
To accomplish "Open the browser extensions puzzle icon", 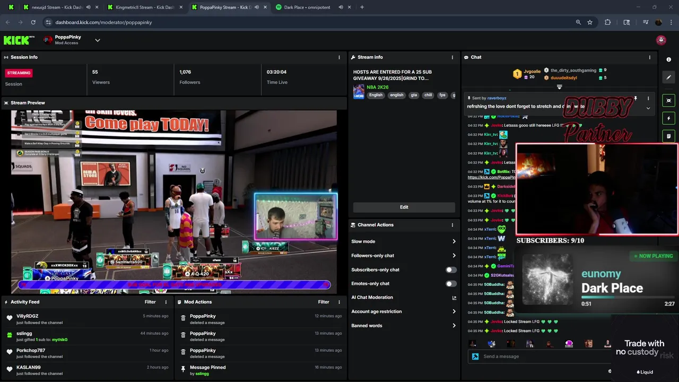I will click(608, 22).
